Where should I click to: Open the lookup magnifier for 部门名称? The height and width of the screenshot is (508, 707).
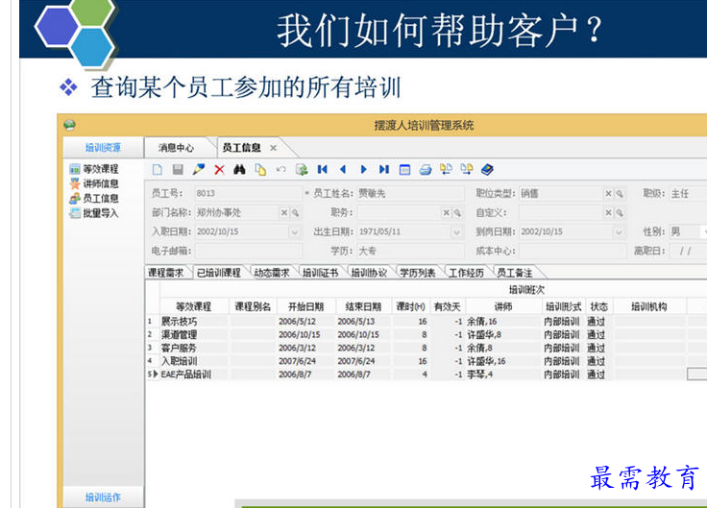pos(295,212)
